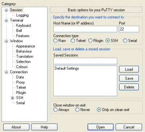Click the Help button
The image size is (145, 132).
[44, 127]
